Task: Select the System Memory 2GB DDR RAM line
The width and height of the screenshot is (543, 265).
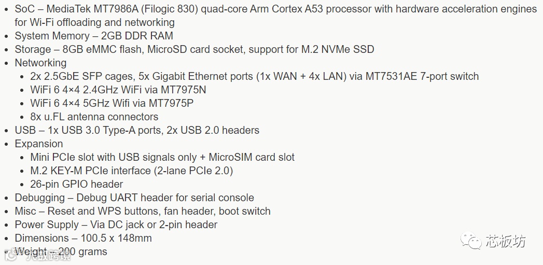Action: click(x=94, y=36)
